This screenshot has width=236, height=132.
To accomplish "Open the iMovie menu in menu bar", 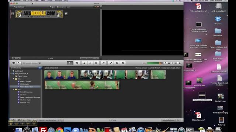I will [x=17, y=1].
